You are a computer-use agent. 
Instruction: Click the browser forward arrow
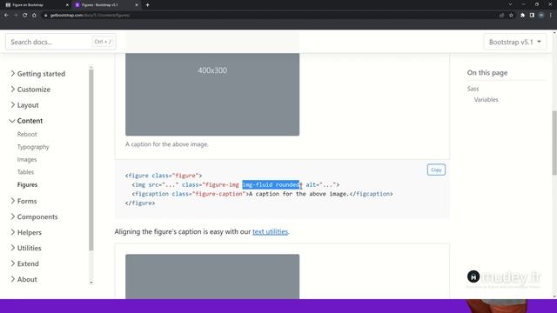pos(16,16)
